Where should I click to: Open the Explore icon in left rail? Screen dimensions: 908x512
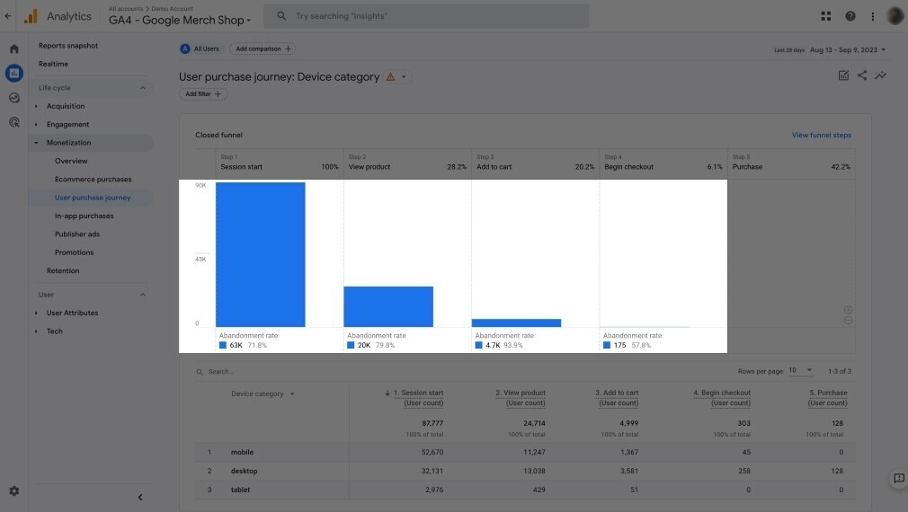tap(13, 98)
